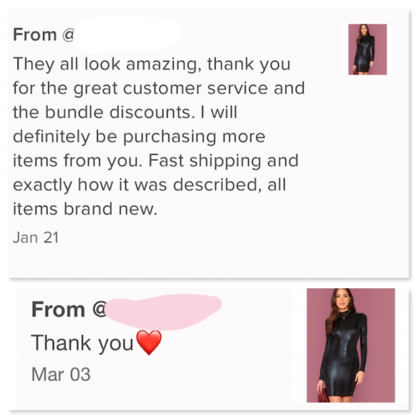418x418 pixels.
Task: Open the large dress photo in the Mar 03 review
Action: click(x=350, y=345)
